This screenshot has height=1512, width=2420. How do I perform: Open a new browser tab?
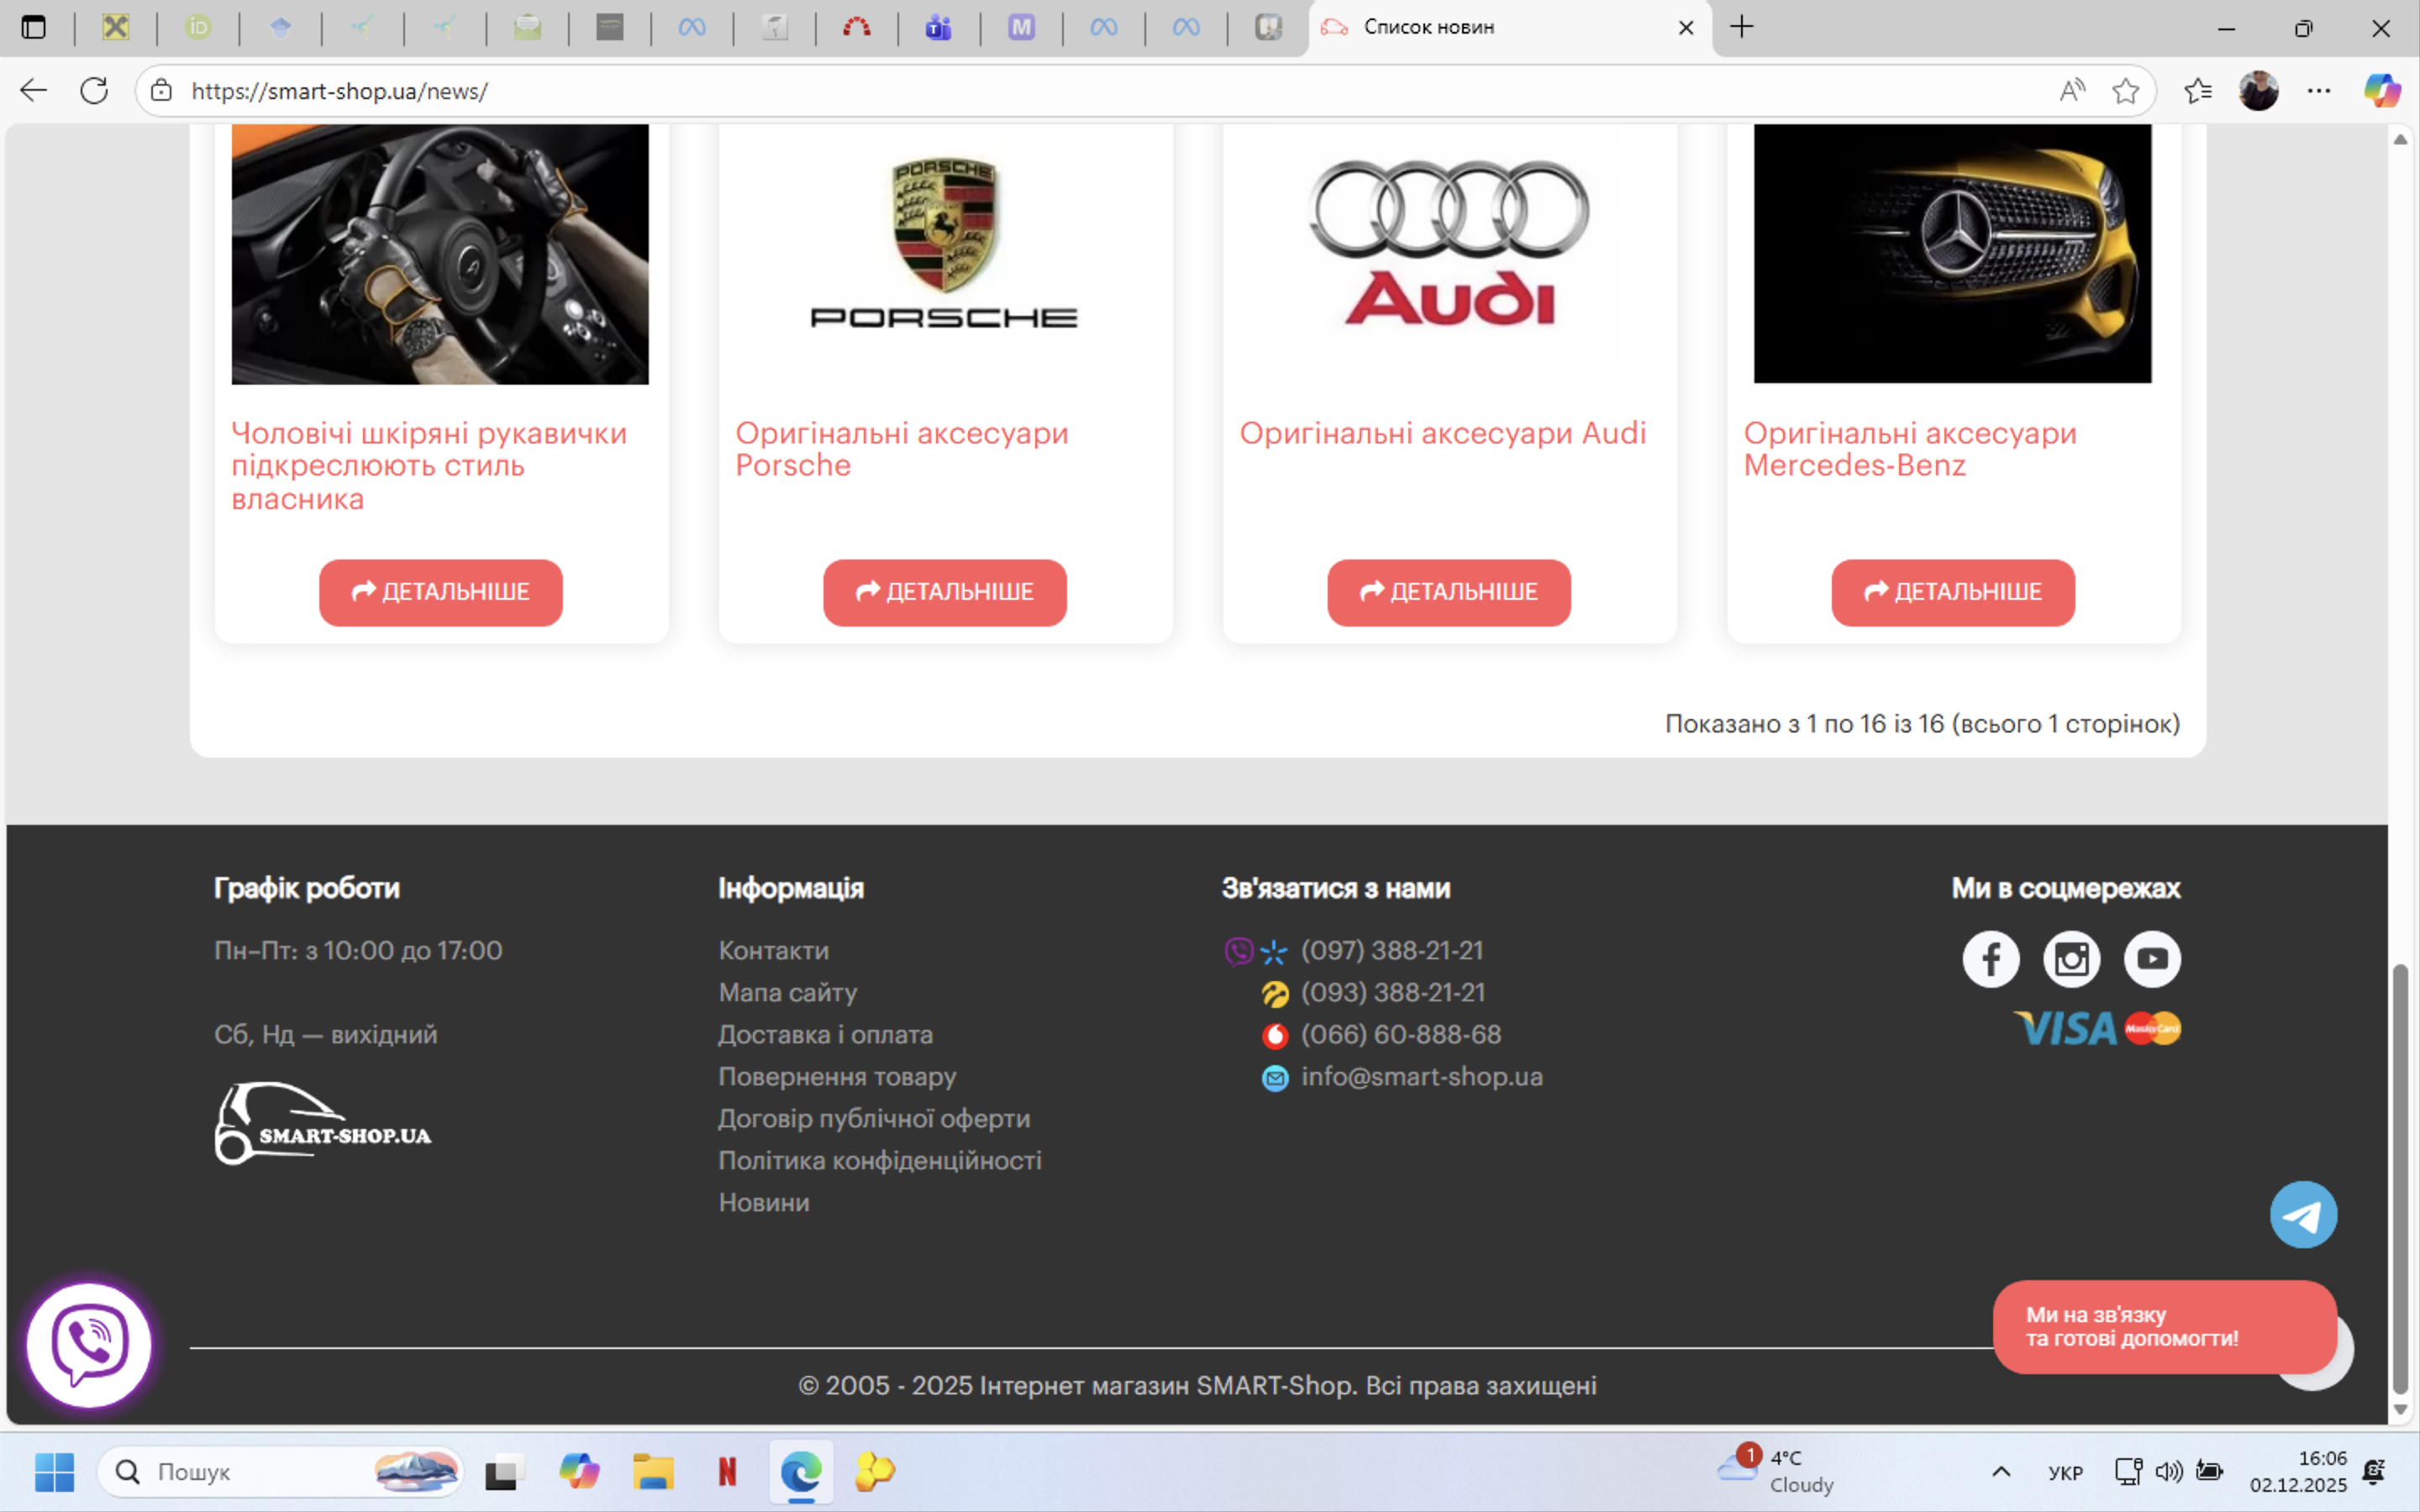tap(1741, 27)
